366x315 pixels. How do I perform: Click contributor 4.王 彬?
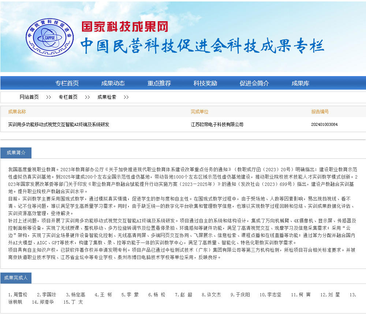(x=104, y=295)
